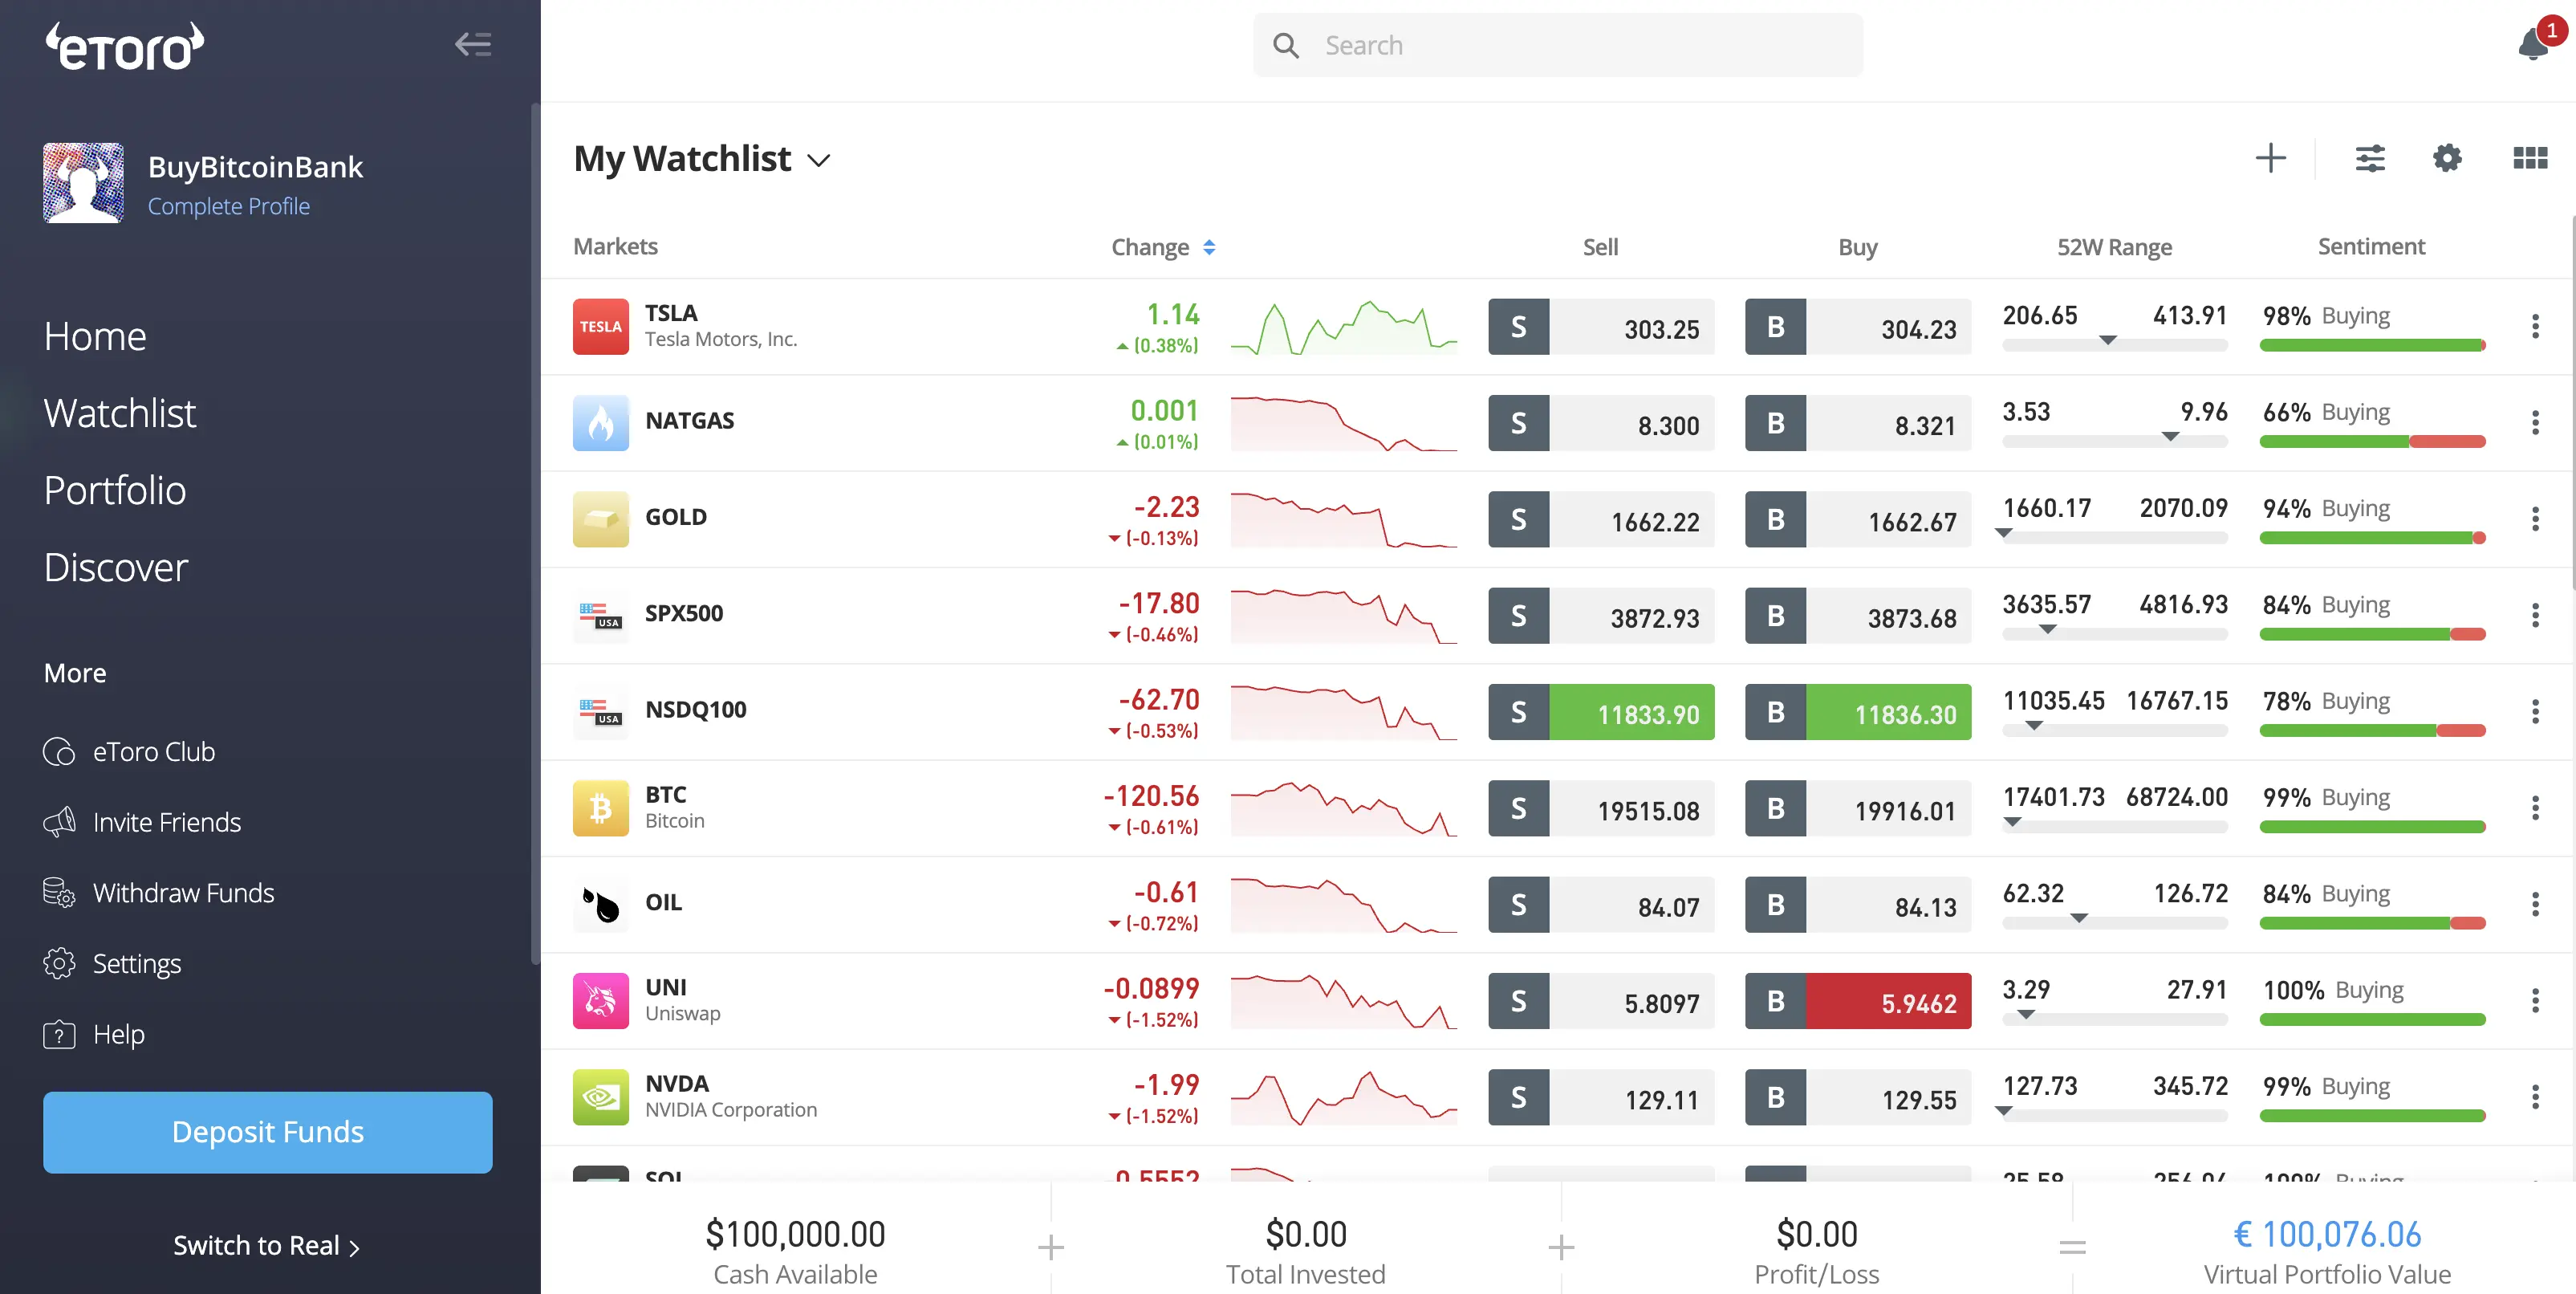Buy TSLA at 304.23
The height and width of the screenshot is (1294, 2576).
tap(1858, 327)
